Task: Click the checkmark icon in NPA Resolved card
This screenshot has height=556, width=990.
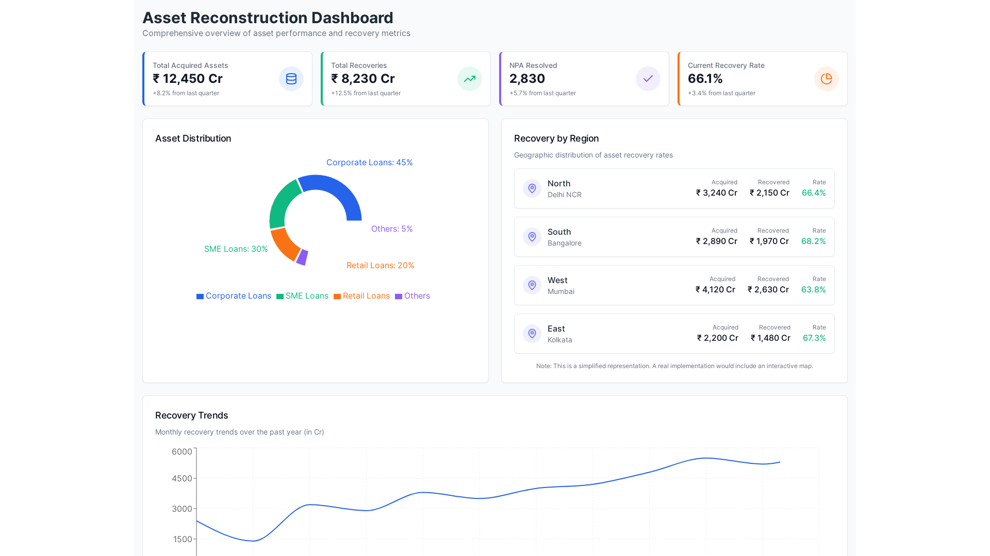Action: [x=648, y=79]
